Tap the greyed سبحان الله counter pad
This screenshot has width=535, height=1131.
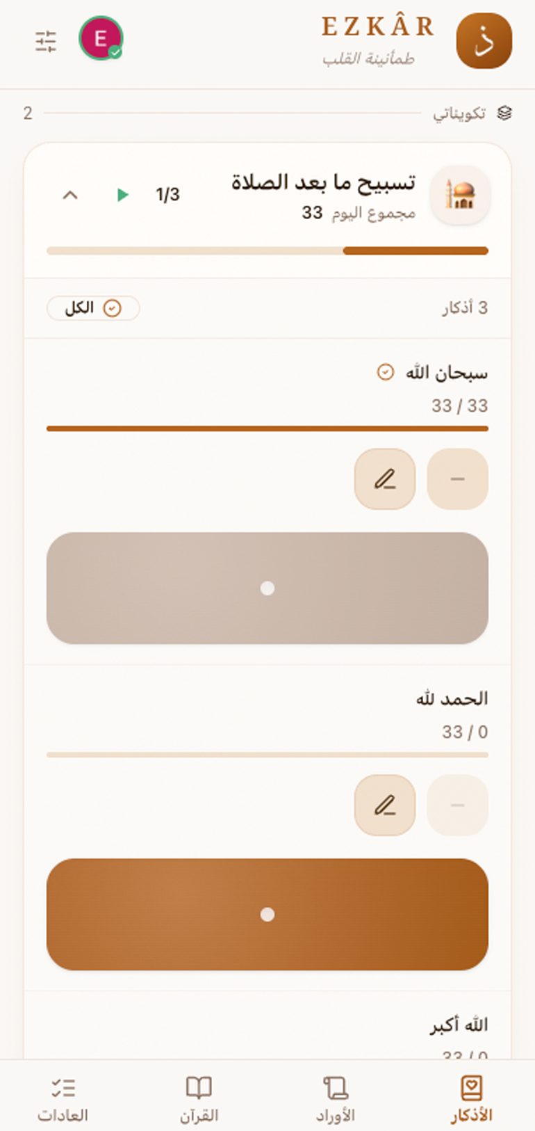coord(267,588)
